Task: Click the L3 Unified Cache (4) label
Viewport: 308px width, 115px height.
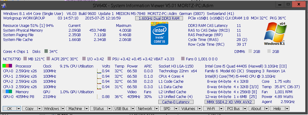Action: click(x=175, y=97)
